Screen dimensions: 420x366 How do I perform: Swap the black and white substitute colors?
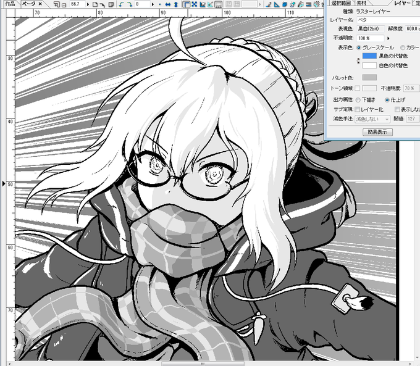pyautogui.click(x=358, y=60)
